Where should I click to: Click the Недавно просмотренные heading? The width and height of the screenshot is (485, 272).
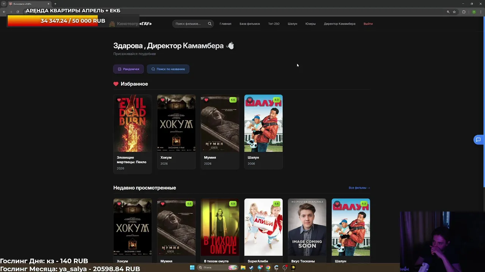(x=144, y=188)
